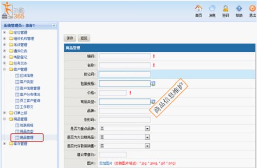Click the 返回 button
Screen dimensions: 257x168
click(84, 38)
